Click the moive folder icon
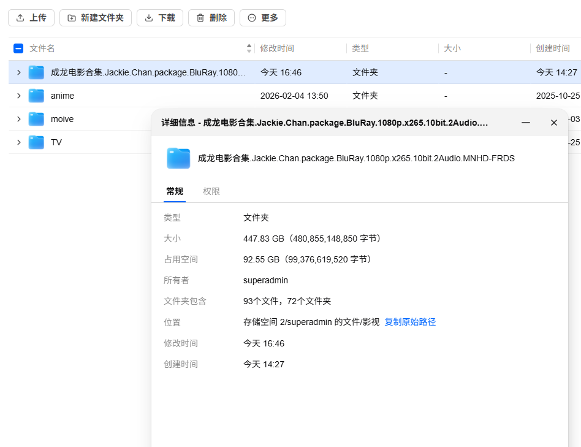Screen dimensions: 581x447 pos(36,119)
